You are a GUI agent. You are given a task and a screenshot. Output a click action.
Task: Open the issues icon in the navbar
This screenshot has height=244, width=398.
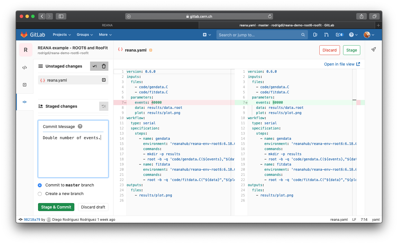315,34
